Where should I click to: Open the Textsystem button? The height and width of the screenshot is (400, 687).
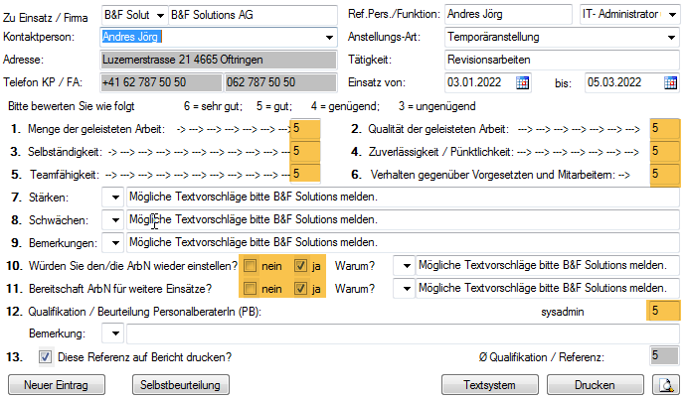(480, 384)
